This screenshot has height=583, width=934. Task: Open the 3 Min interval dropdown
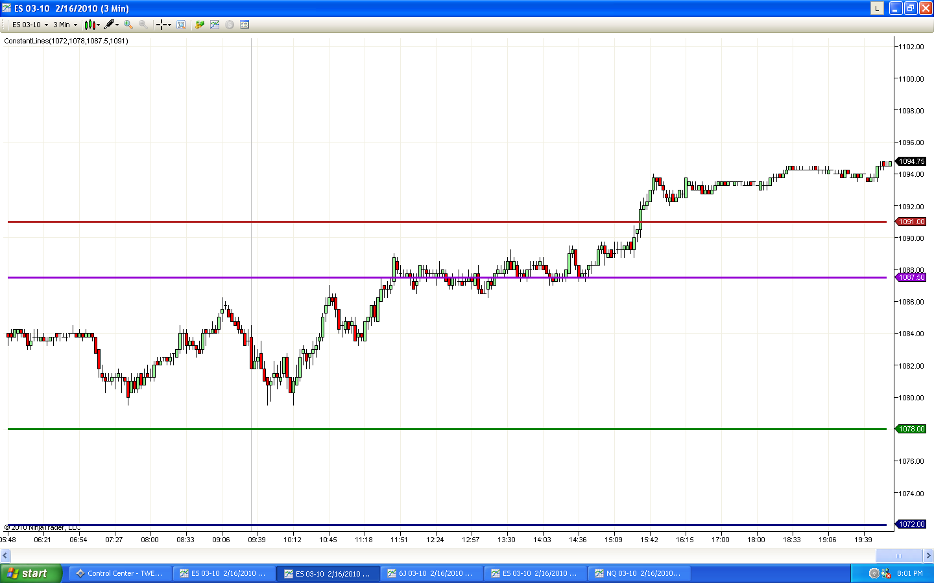pyautogui.click(x=65, y=25)
